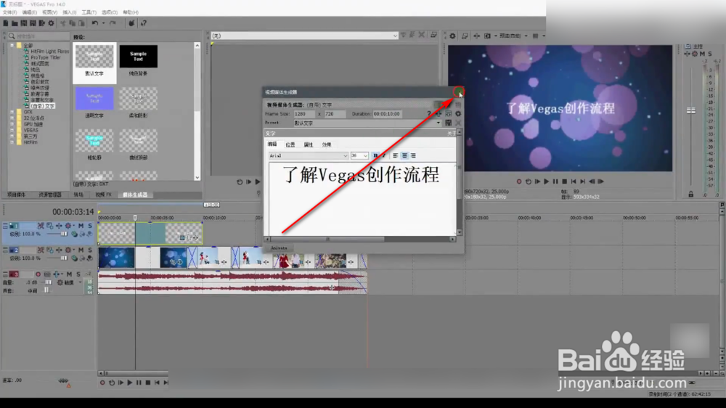Open the 文件(F) menu
726x408 pixels.
[x=9, y=12]
